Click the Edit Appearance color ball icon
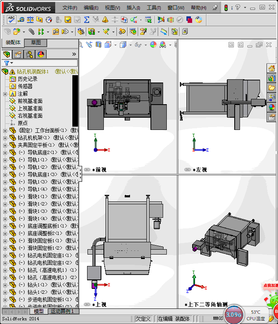 pos(153,45)
